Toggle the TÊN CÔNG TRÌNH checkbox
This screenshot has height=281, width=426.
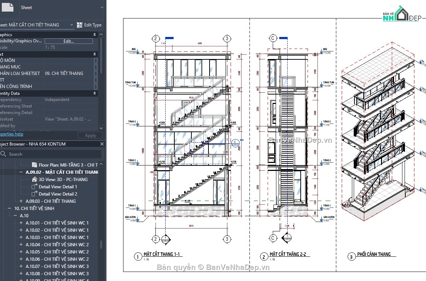(x=96, y=87)
